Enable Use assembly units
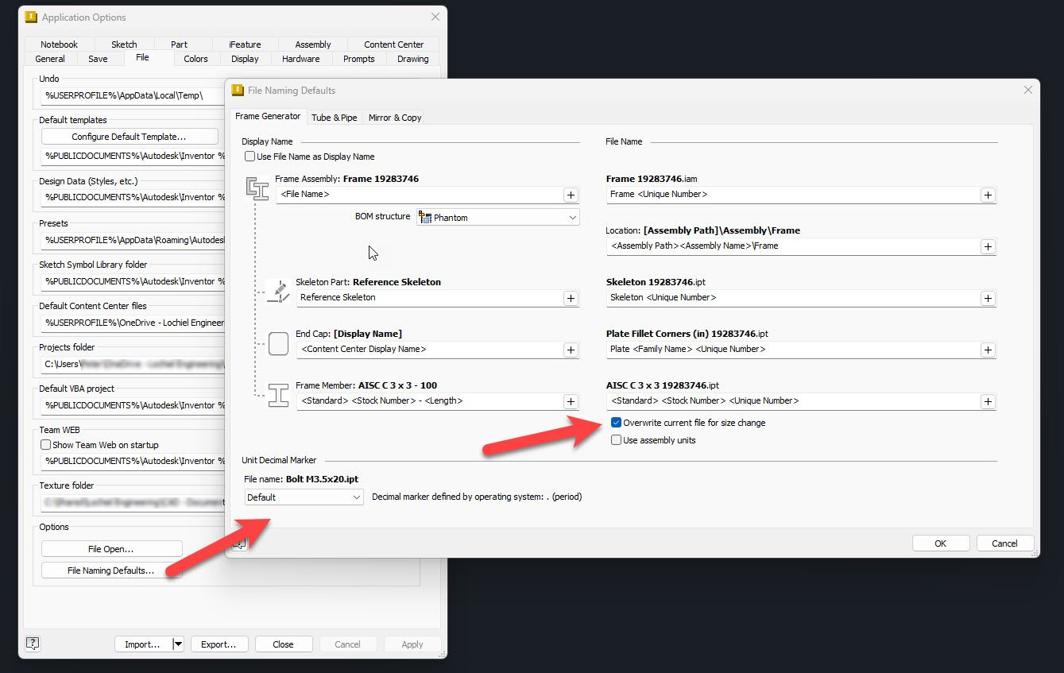The width and height of the screenshot is (1064, 673). coord(616,439)
